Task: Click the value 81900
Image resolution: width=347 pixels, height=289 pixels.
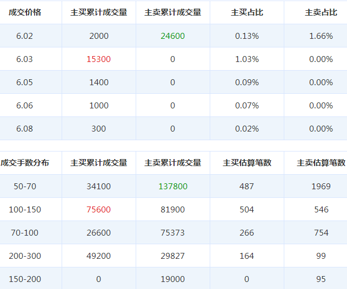Action: point(172,210)
